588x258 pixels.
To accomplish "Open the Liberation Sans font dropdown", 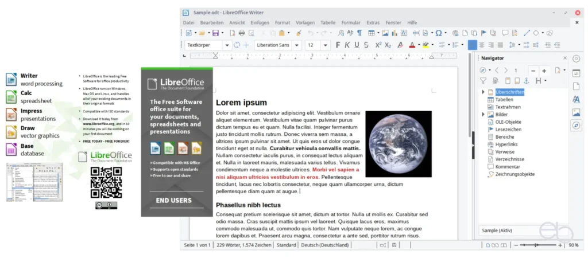I will pyautogui.click(x=297, y=45).
